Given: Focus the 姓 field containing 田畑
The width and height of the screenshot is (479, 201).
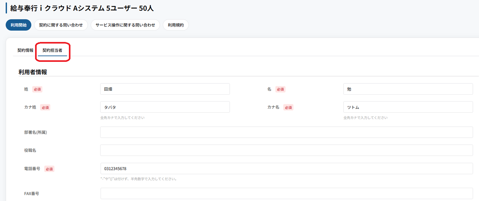Looking at the screenshot, I should [x=165, y=89].
